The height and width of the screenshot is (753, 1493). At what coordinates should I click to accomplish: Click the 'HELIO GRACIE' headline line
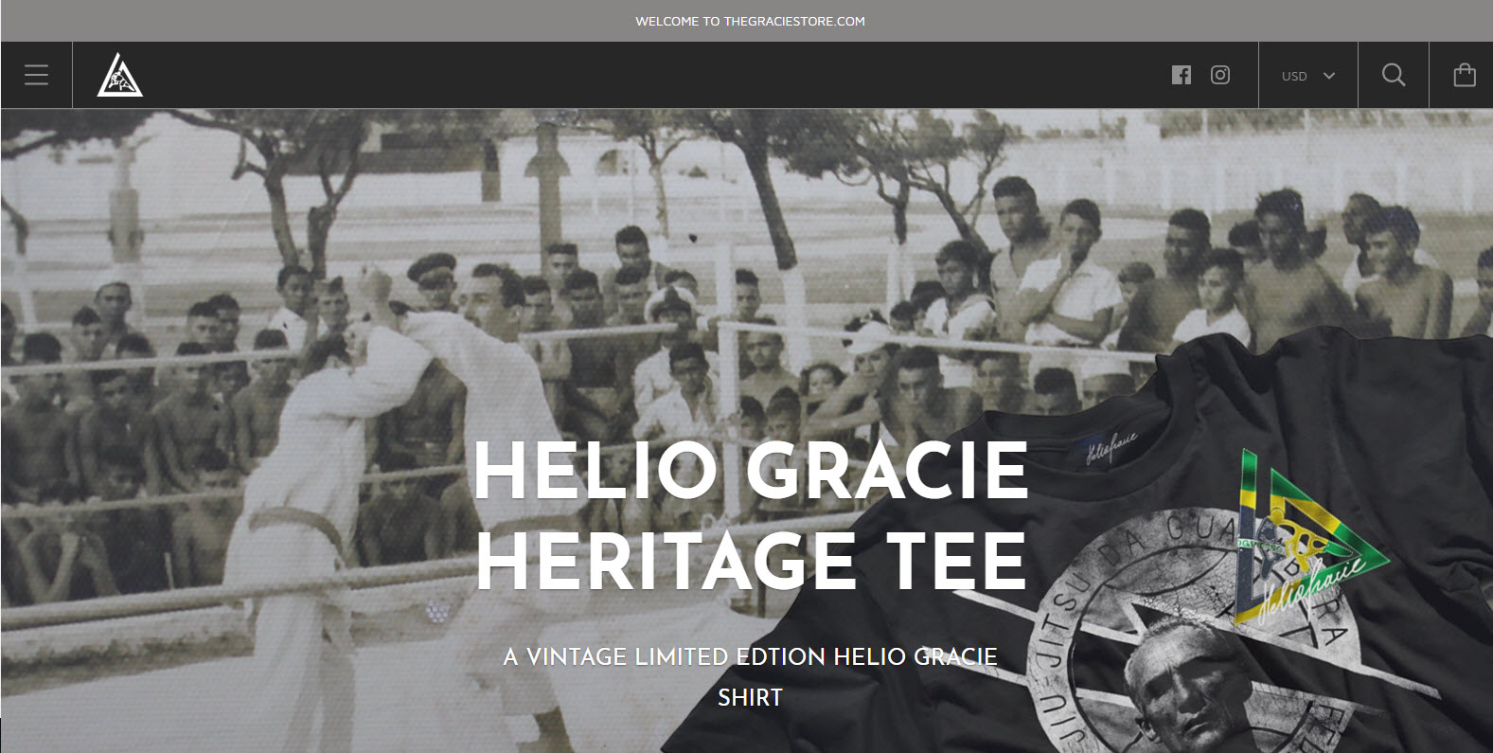pos(751,471)
